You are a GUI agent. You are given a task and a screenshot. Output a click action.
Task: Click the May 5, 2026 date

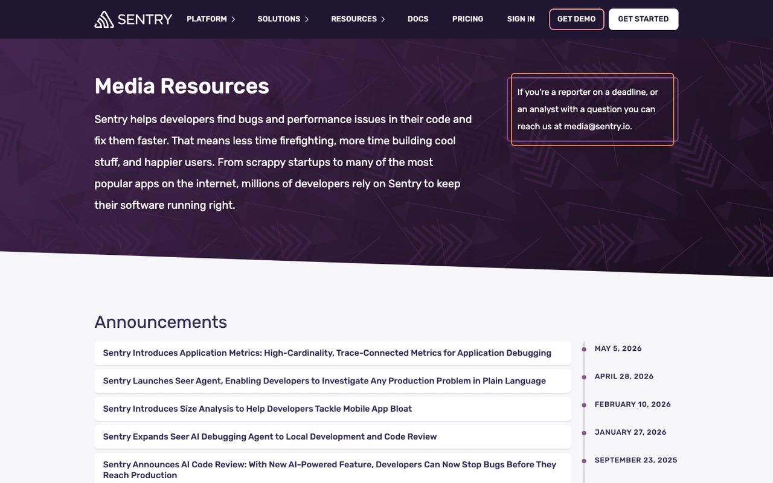coord(618,348)
